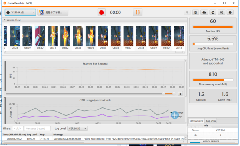Viewport: 240px width, 146px height.
Task: Click the FPS chart left collapse handle
Action: pos(5,76)
